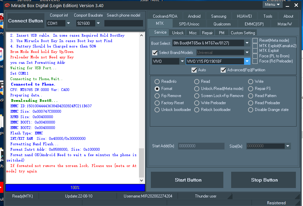The width and height of the screenshot is (303, 206).
Task: Click Username:MIR202002274204 in status bar
Action: pos(148,196)
